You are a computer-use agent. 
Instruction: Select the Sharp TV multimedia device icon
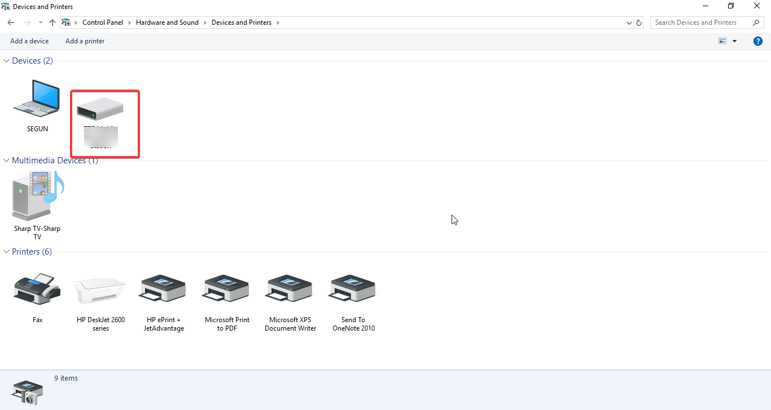tap(37, 197)
